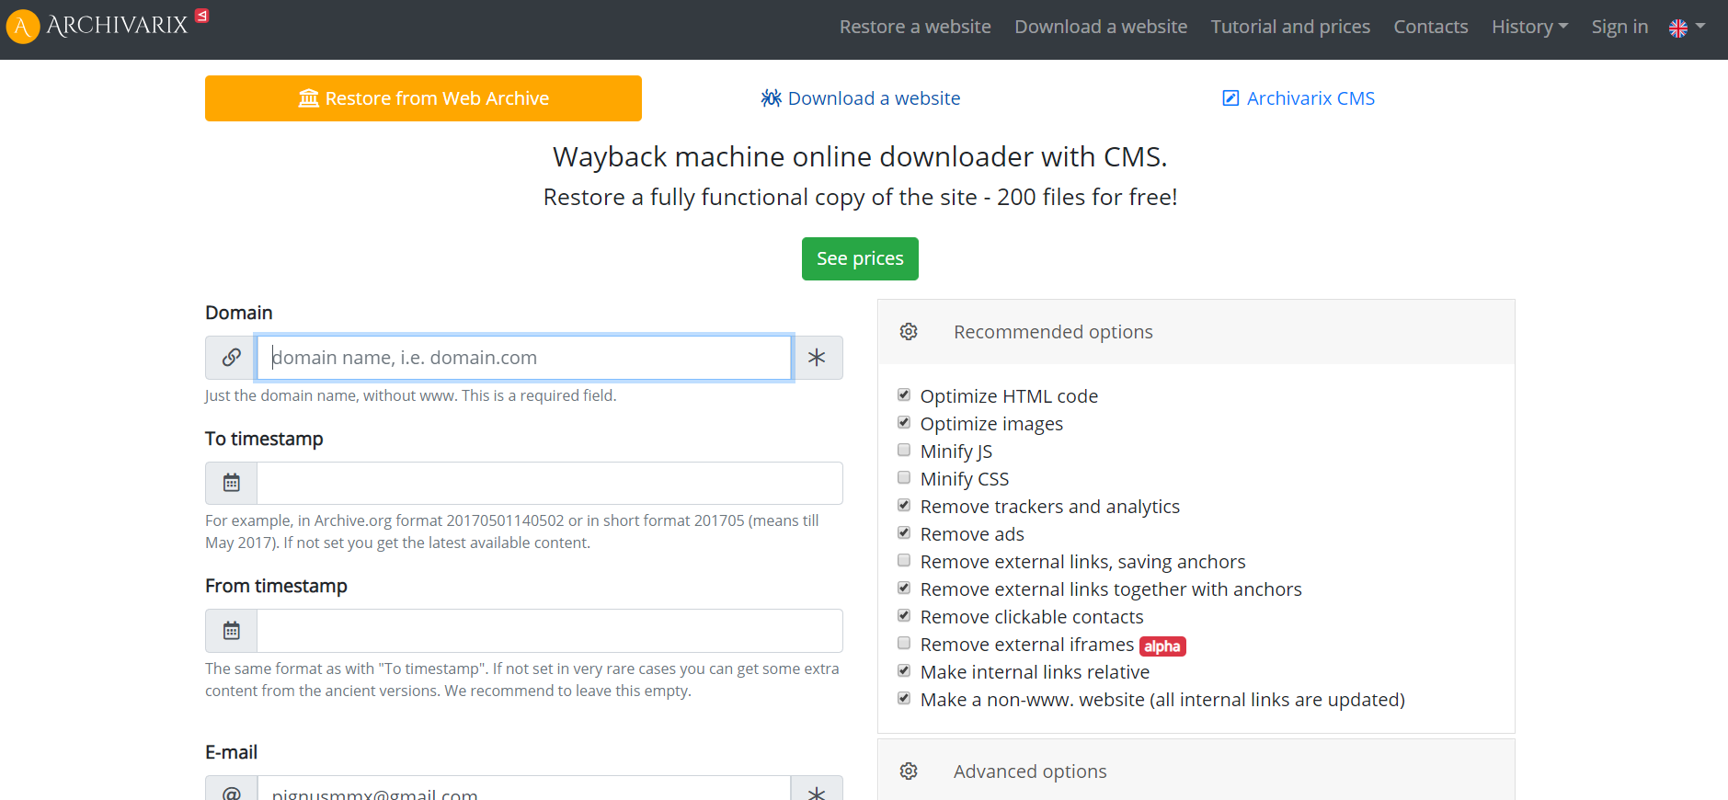Switch to the Archivarix CMS tab
The height and width of the screenshot is (800, 1728).
[x=1298, y=98]
